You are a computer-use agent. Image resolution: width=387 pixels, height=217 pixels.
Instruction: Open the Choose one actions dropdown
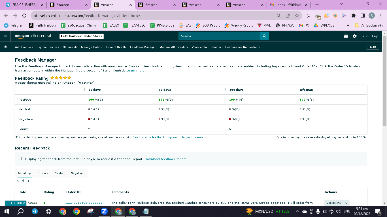337,203
